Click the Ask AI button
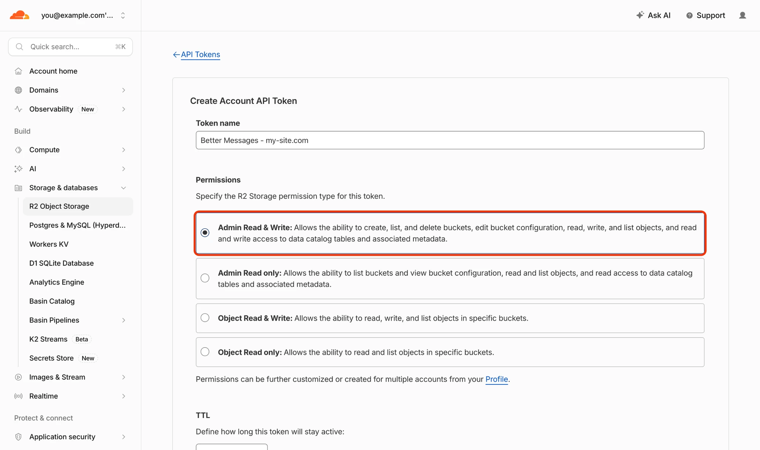Screen dimensions: 760x450 point(653,15)
